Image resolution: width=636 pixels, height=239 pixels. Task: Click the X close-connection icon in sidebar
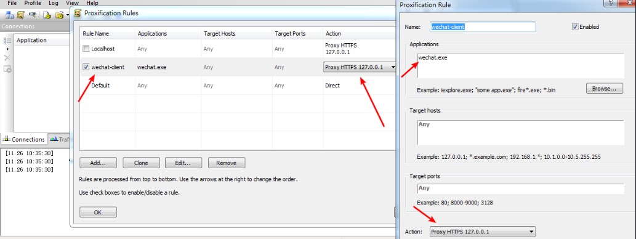(x=7, y=58)
